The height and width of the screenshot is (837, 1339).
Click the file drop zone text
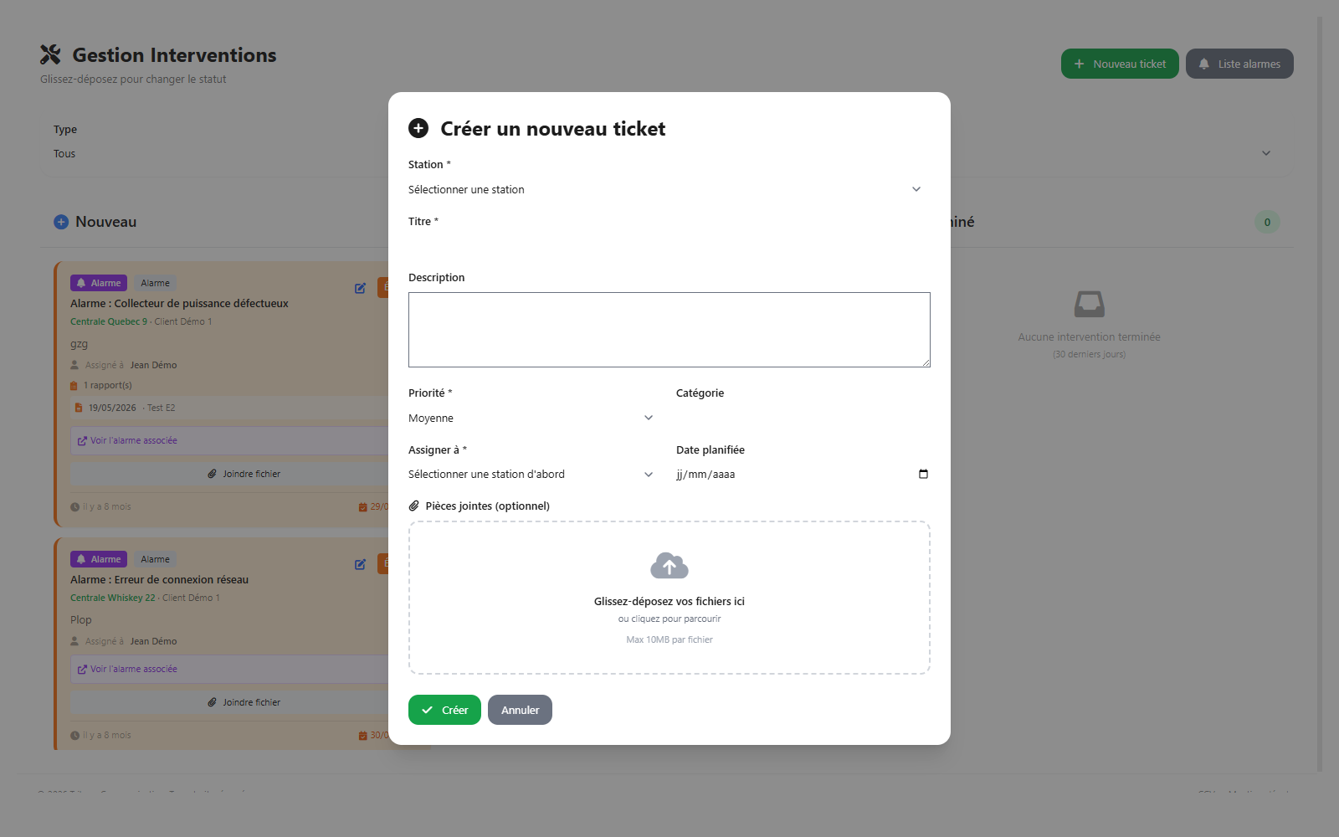point(669,601)
